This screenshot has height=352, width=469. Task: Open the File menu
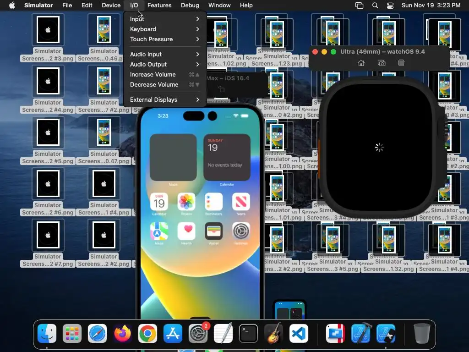tap(67, 5)
